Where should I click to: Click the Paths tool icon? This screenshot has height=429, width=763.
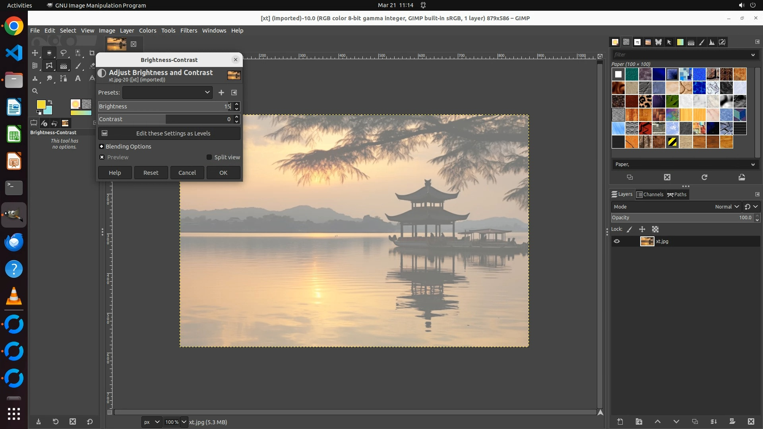63,78
